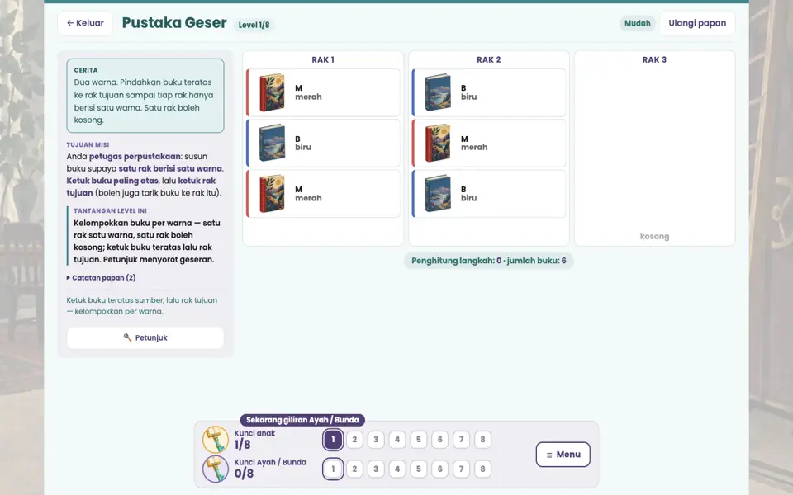This screenshot has width=793, height=495.
Task: Click the Level 1/8 badge
Action: click(254, 25)
